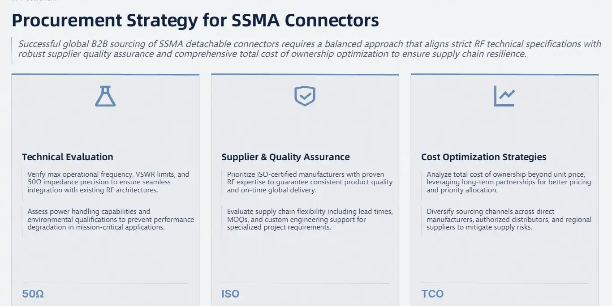The image size is (612, 306).
Task: Click the bullet about total cost of ownership
Action: click(509, 182)
